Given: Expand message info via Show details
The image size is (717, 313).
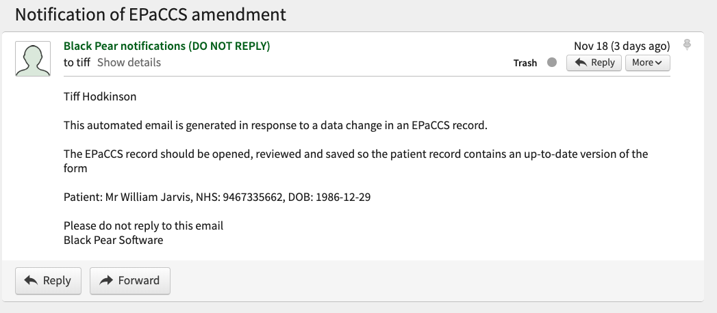Looking at the screenshot, I should coord(129,62).
